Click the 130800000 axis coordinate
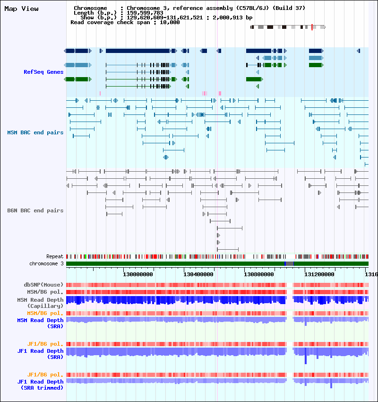This screenshot has width=378, height=402. 258,274
